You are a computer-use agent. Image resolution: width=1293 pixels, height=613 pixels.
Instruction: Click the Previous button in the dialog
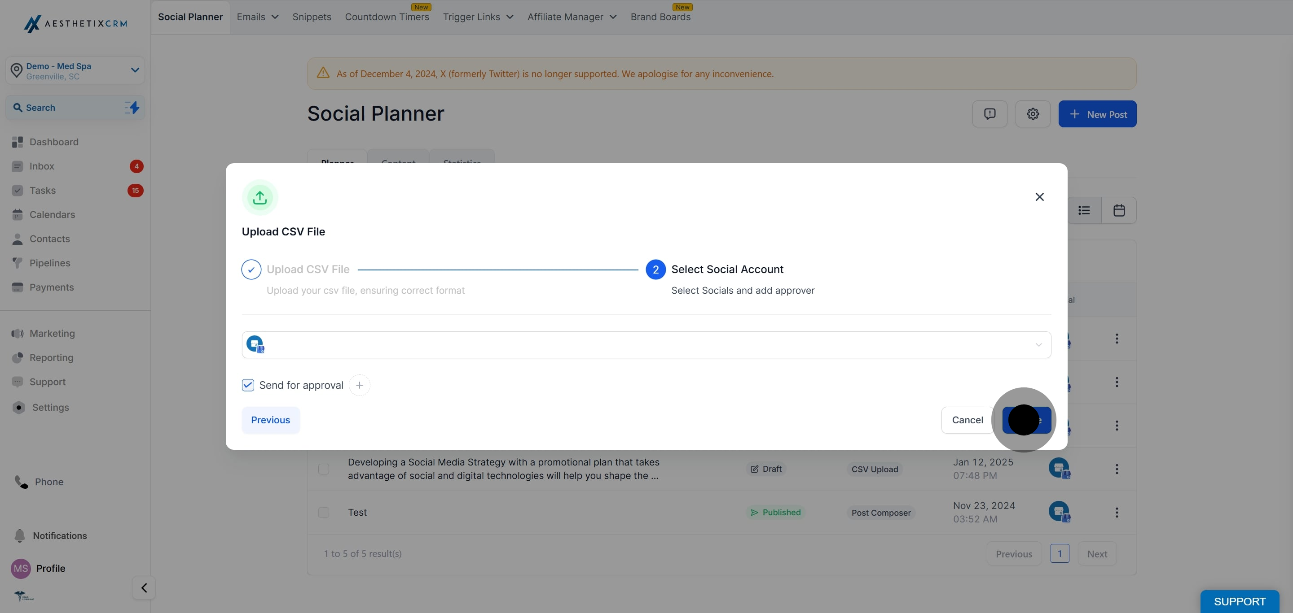click(x=271, y=420)
